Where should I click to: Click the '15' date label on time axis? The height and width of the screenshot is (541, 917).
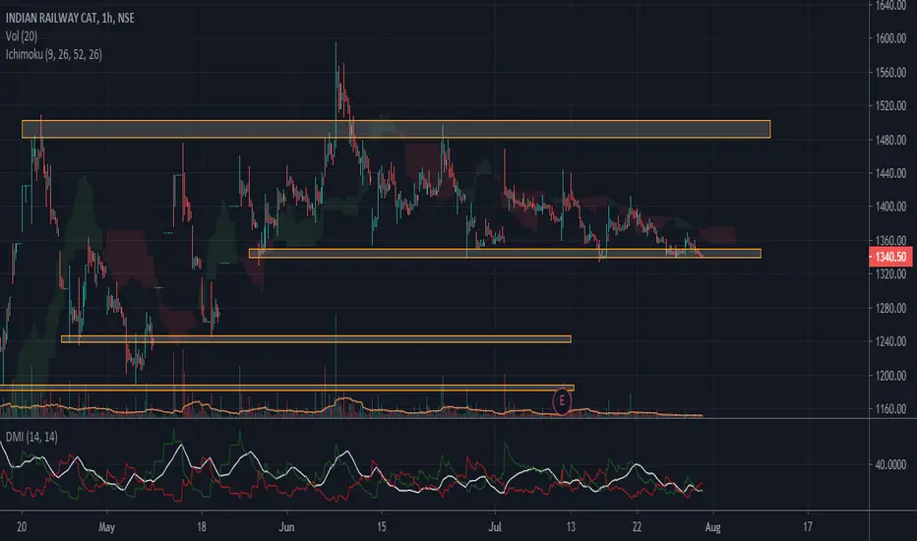(x=381, y=527)
